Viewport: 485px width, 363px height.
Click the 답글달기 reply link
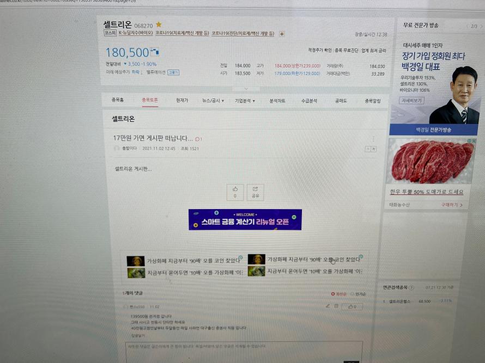point(138,335)
